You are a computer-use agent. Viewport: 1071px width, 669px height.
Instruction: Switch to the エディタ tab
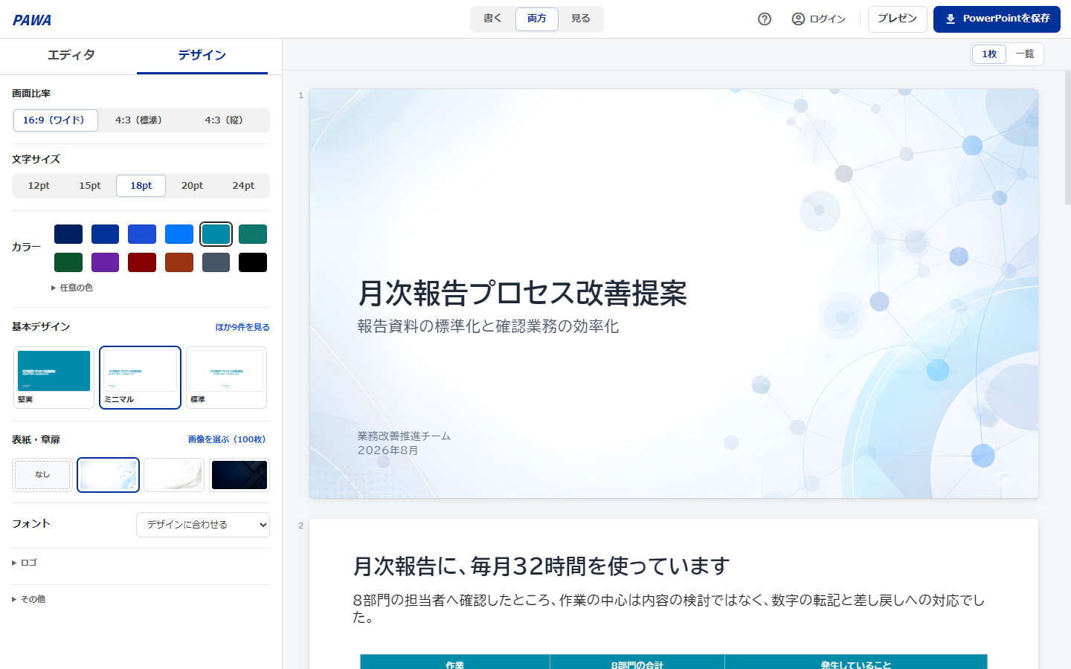[x=71, y=56]
